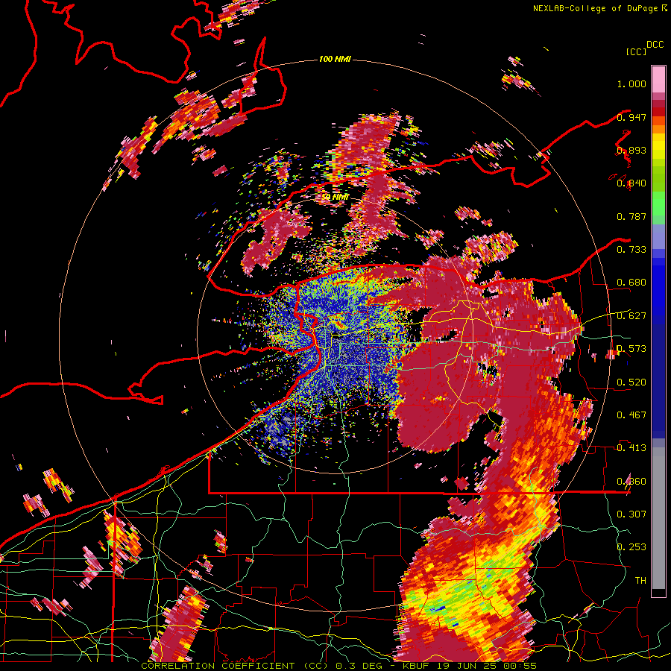The width and height of the screenshot is (671, 671).
Task: Pick the pink segment of the color bar
Action: coord(658,79)
